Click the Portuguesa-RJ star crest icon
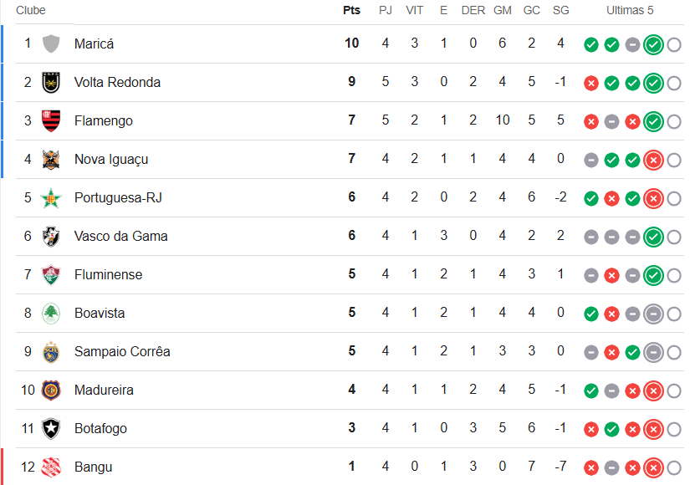 51,197
